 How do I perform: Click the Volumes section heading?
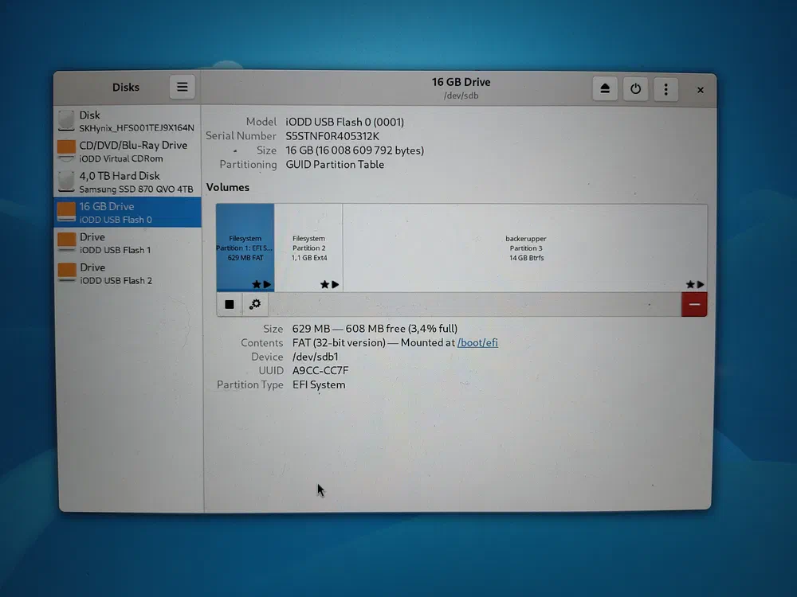[x=228, y=187]
